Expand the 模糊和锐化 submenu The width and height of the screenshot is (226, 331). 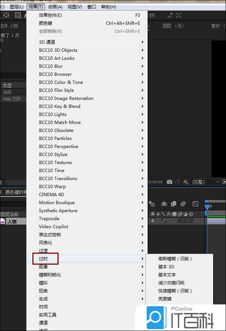point(87,274)
